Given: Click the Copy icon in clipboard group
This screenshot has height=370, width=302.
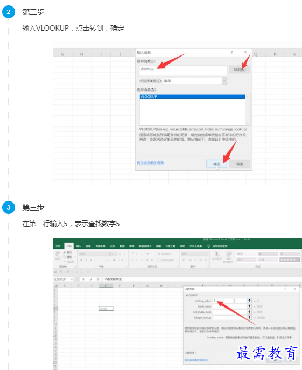Looking at the screenshot, I should coord(65,257).
